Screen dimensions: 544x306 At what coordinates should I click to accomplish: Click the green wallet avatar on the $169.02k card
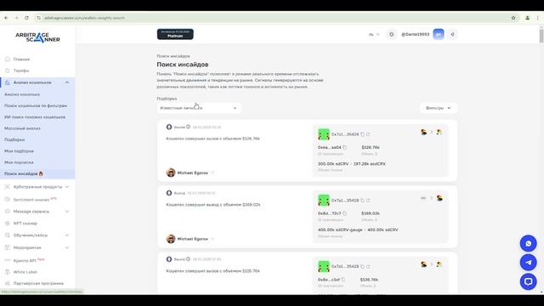[324, 201]
